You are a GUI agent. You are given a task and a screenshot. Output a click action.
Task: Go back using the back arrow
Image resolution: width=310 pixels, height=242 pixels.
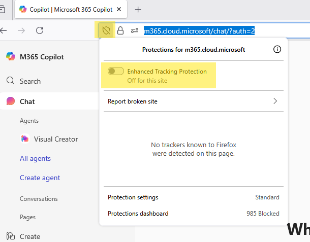4,30
